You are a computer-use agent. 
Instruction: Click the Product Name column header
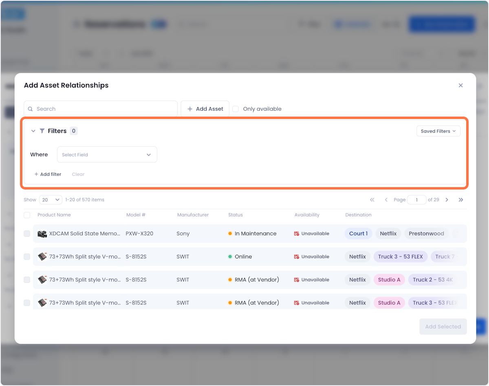coord(54,215)
